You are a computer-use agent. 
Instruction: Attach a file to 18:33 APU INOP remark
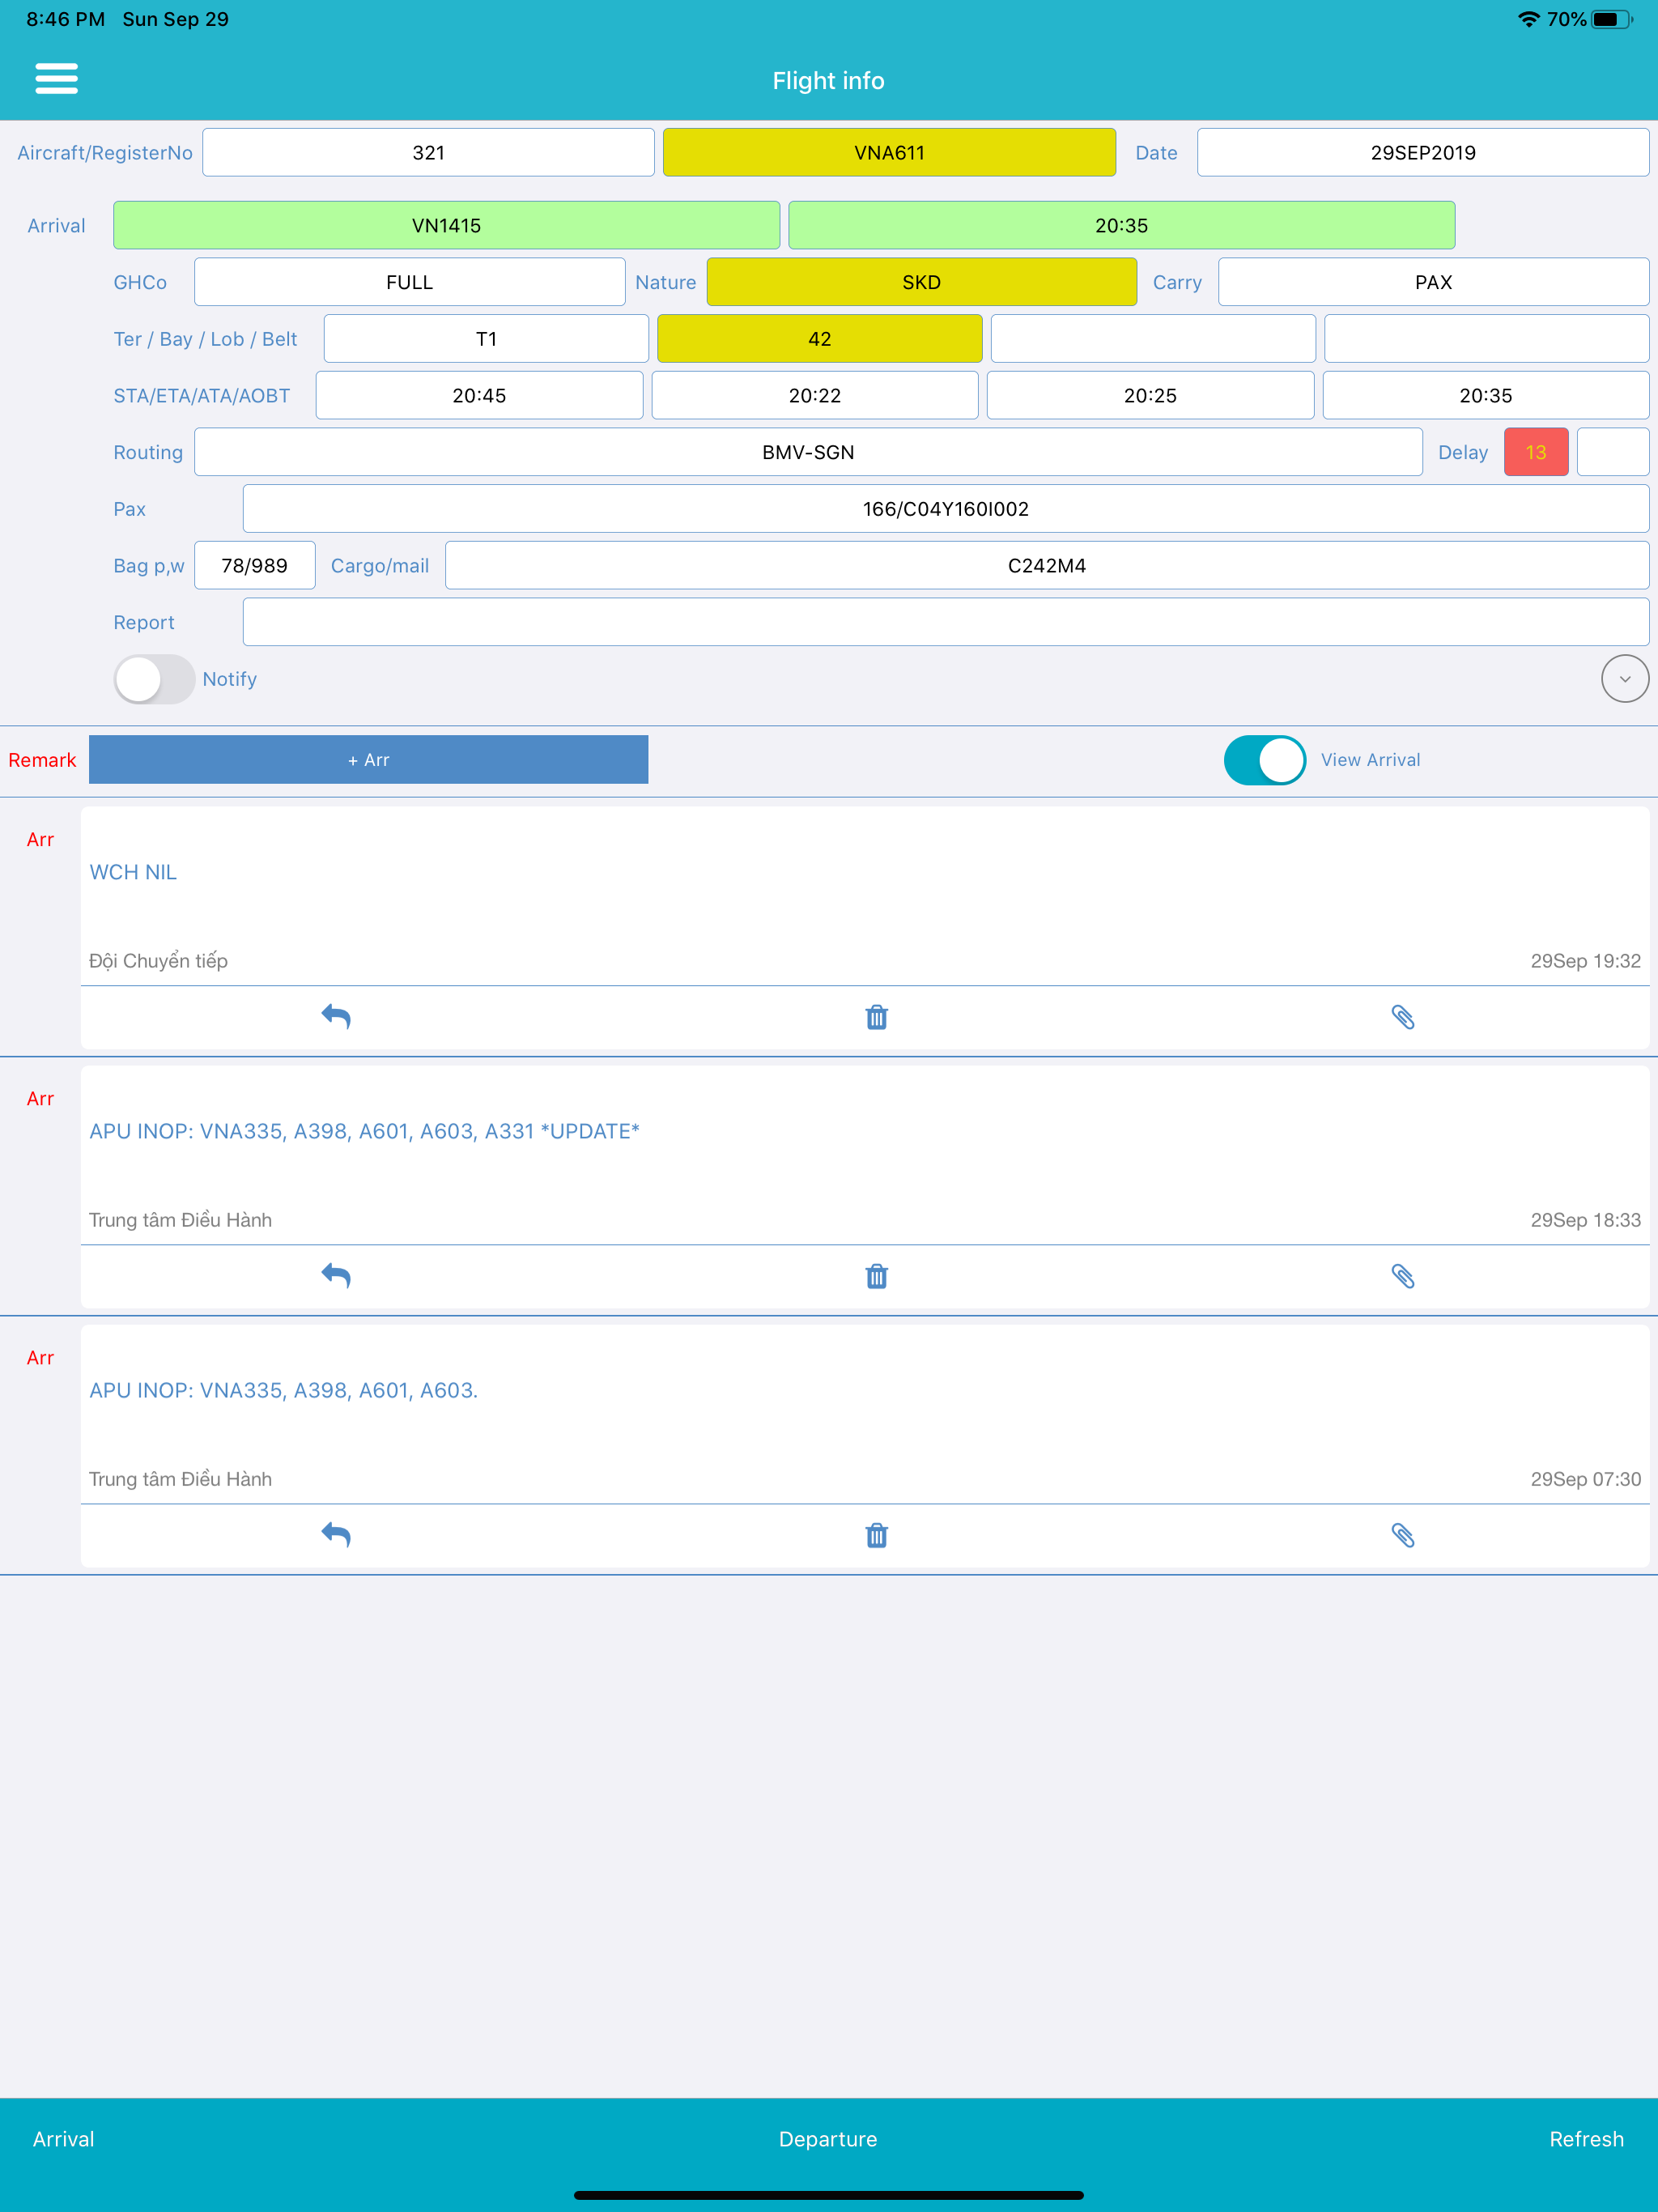click(1403, 1276)
